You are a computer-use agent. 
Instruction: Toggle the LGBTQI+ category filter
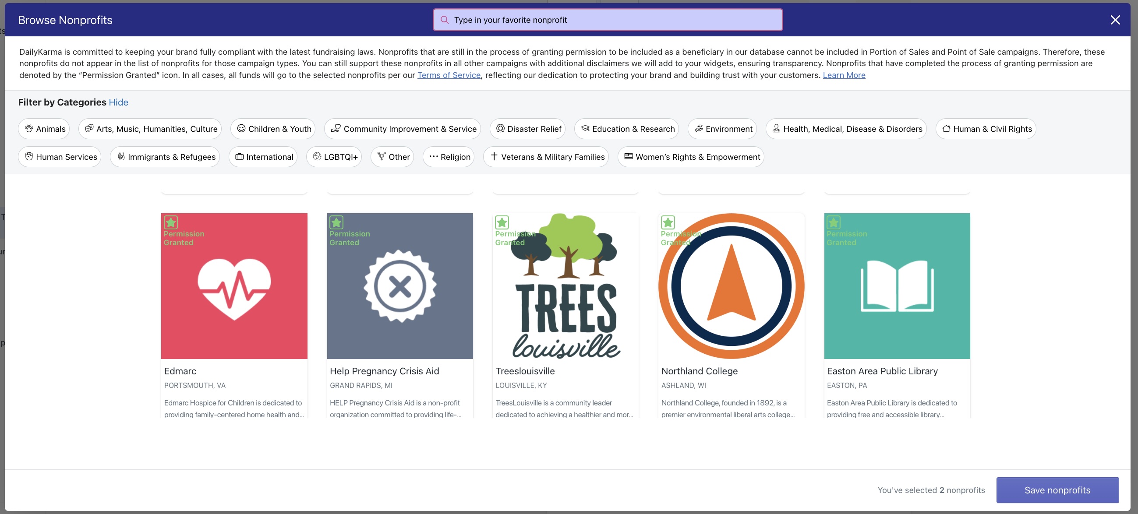tap(333, 157)
